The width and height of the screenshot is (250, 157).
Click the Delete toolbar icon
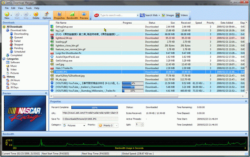point(36,14)
